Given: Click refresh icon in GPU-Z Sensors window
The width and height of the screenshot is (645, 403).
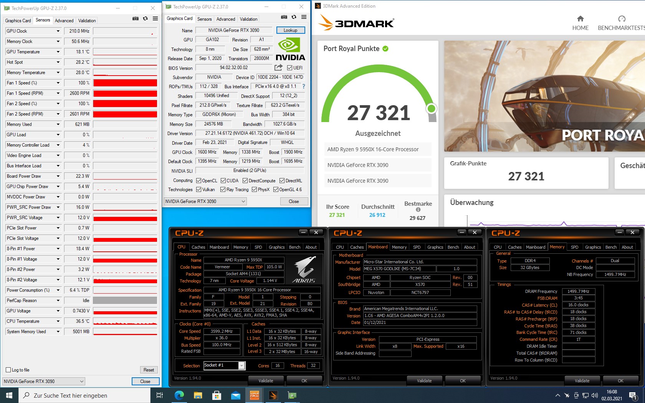Looking at the screenshot, I should [x=145, y=18].
